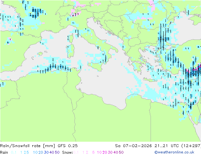Click the Rain legend value 30

click(46, 152)
